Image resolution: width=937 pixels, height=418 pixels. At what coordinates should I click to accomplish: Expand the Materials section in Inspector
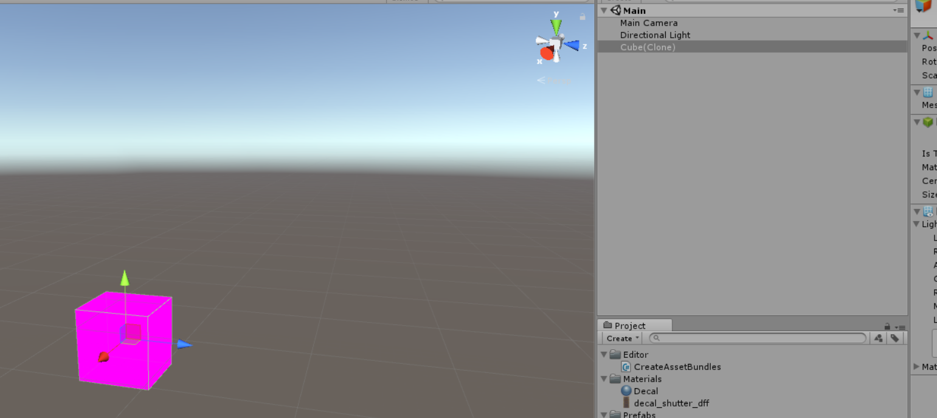[916, 366]
